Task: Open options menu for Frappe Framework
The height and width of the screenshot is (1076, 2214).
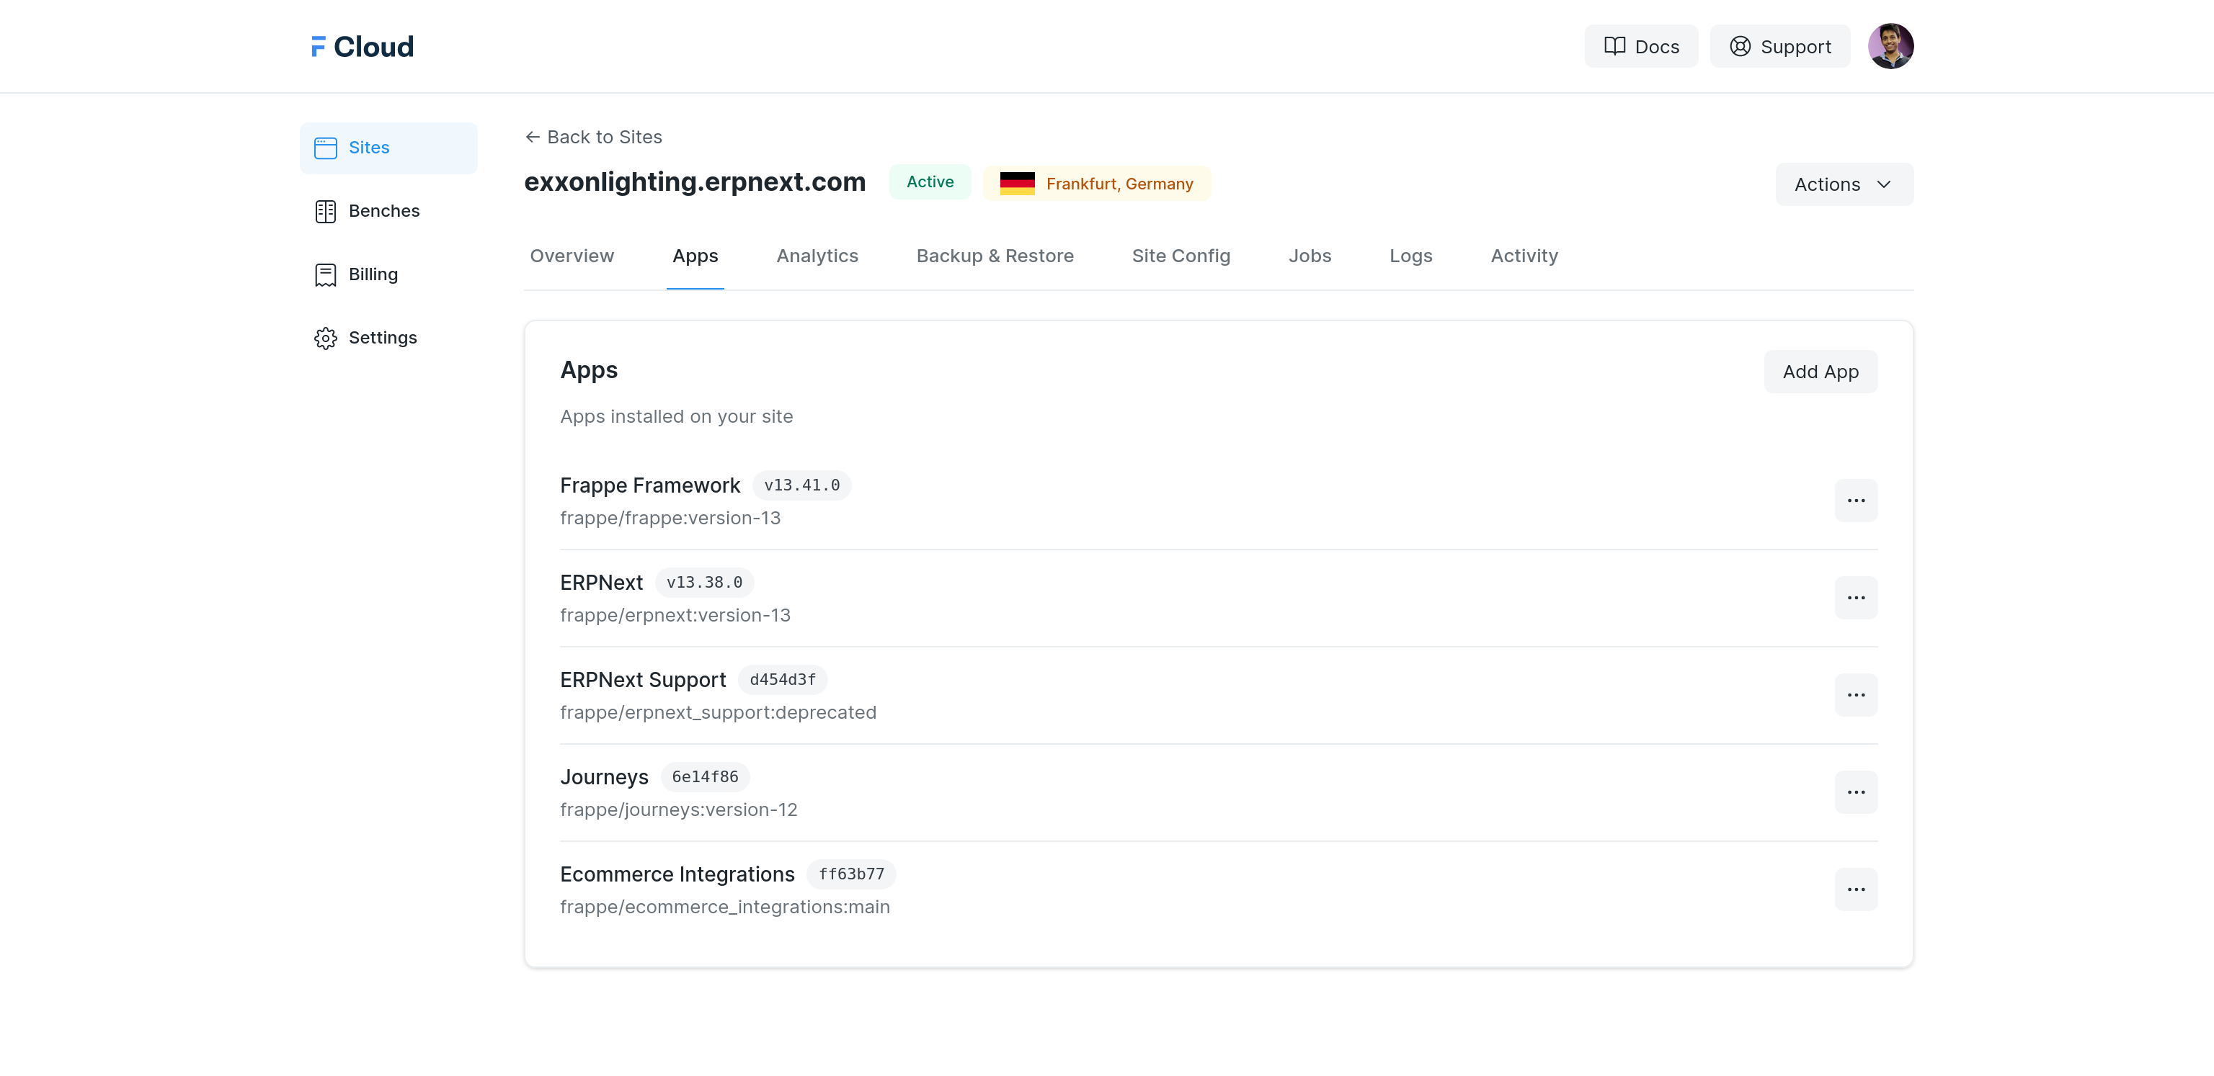Action: coord(1855,501)
